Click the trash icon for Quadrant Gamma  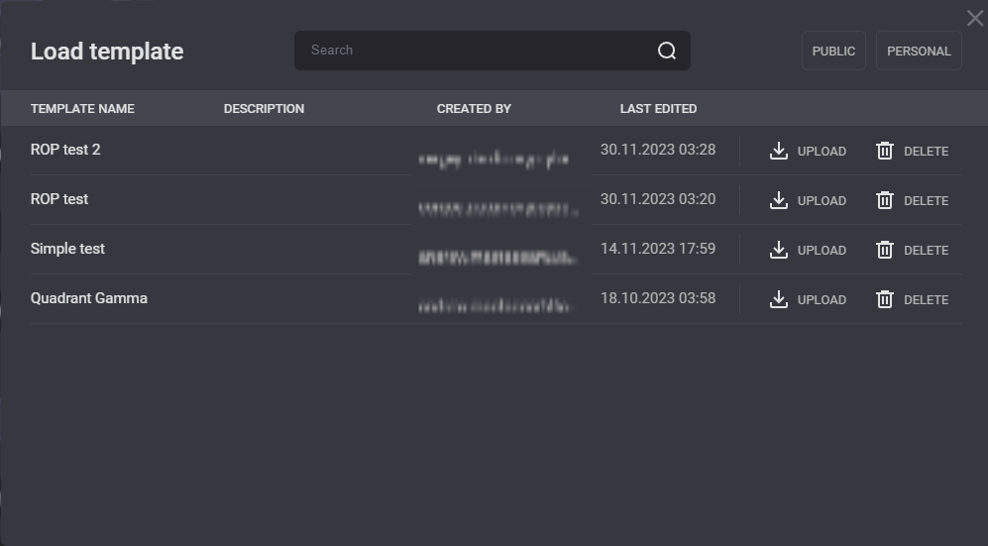pyautogui.click(x=885, y=299)
